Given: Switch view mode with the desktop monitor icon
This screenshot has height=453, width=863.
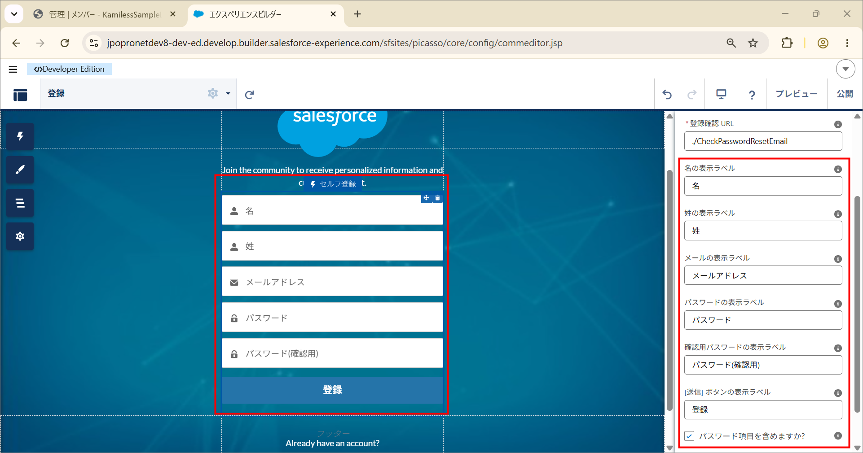Looking at the screenshot, I should [721, 94].
